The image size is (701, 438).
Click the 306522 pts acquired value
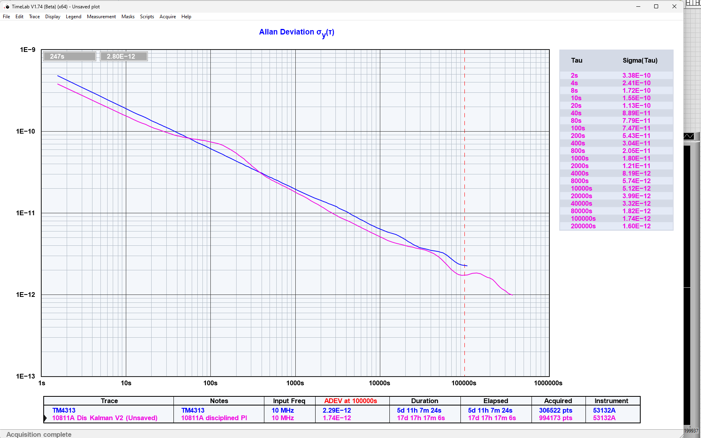556,410
